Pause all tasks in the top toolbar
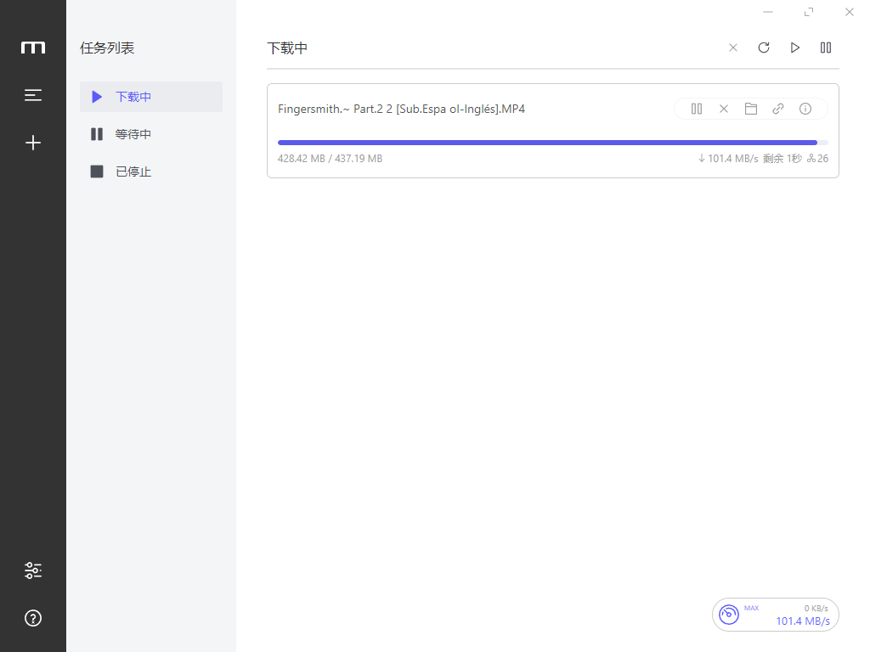 826,48
